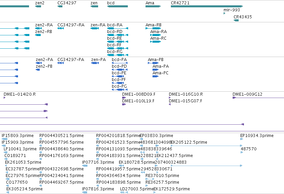284x194 pixels.
Task: Select the DME1-015G07.F feature
Action: coord(170,104)
